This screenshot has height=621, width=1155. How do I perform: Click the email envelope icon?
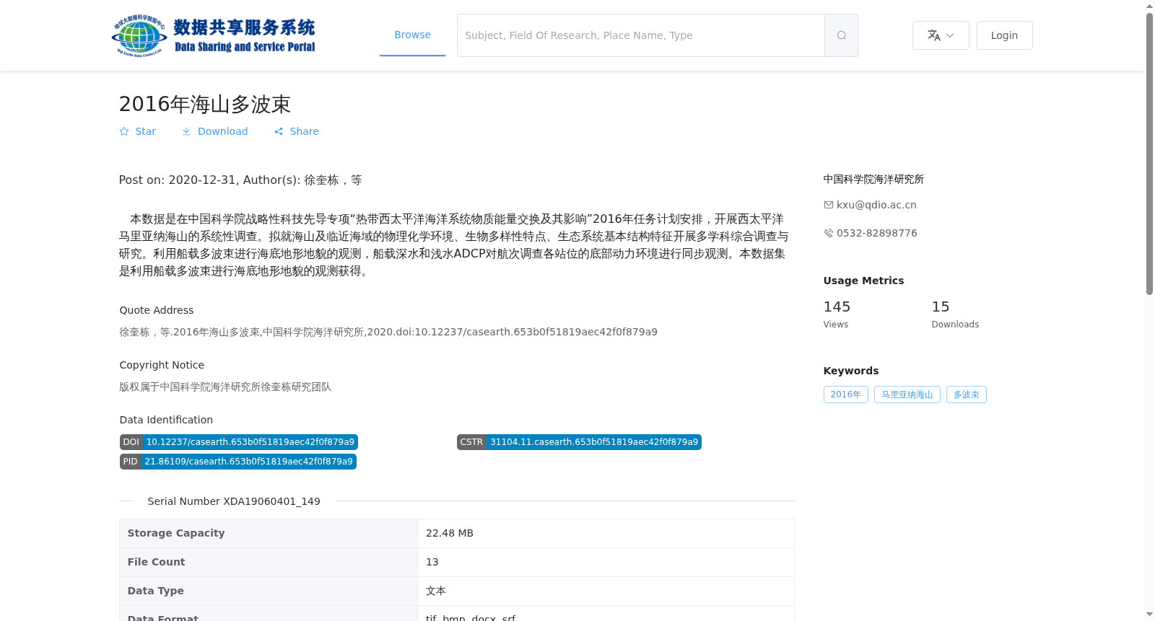click(829, 205)
